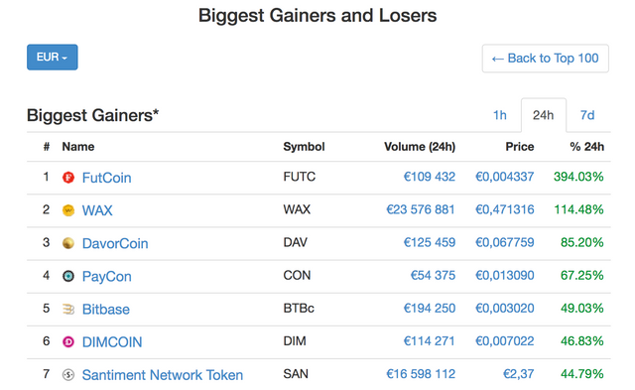
Task: Click the yellow WAX coin icon
Action: [68, 210]
